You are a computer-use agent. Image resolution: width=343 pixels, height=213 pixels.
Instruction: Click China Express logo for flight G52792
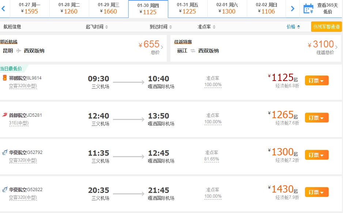5,152
